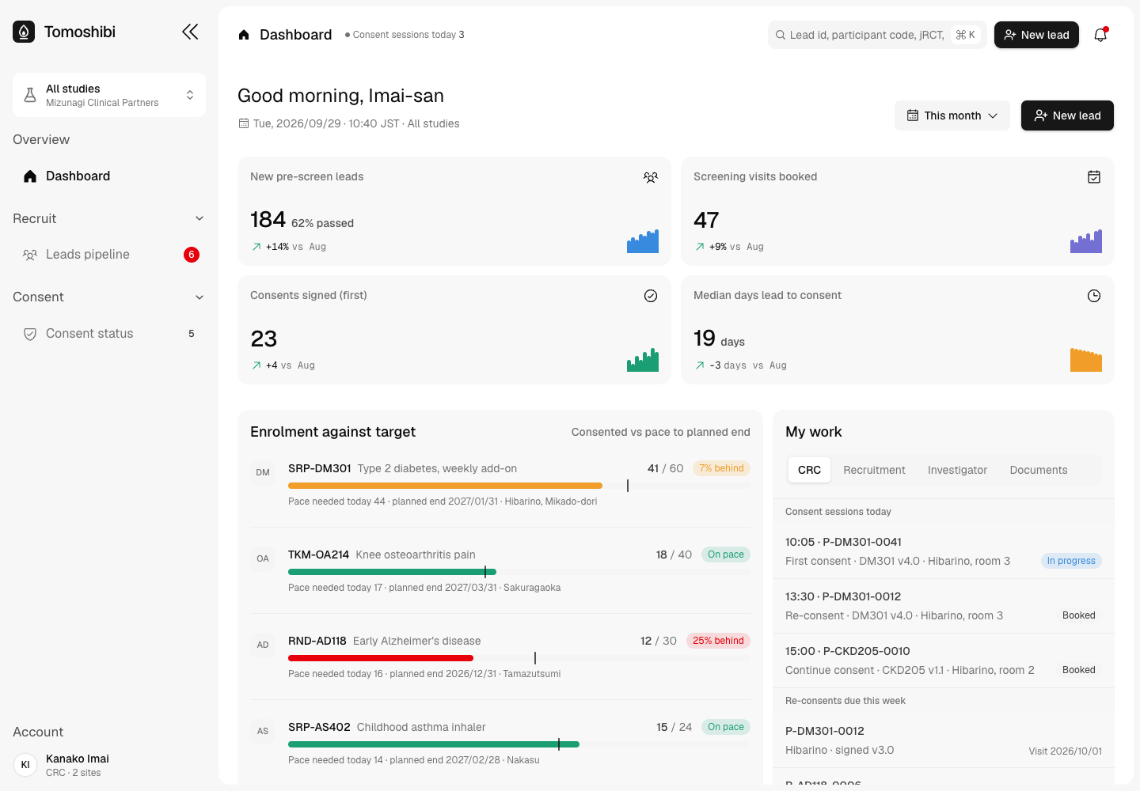Click the blue sparkline chart for pre-screen leads
Screen dimensions: 1140x791
pos(643,240)
